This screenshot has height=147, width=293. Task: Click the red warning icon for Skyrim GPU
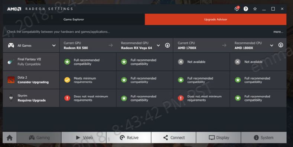(67, 98)
